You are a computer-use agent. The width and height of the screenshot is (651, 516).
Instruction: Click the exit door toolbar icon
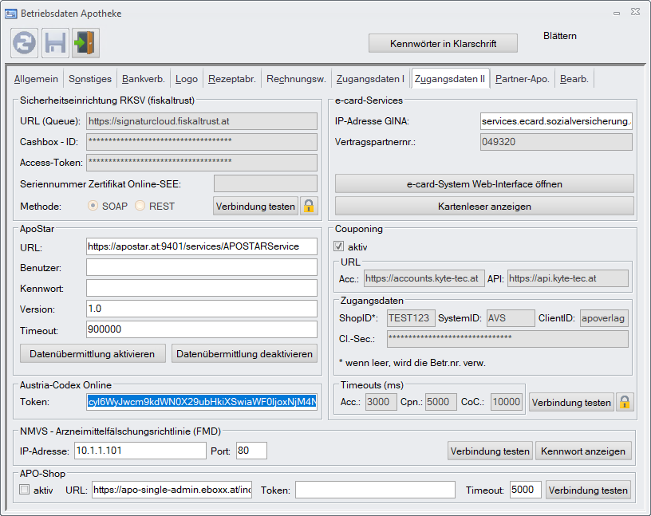(85, 43)
